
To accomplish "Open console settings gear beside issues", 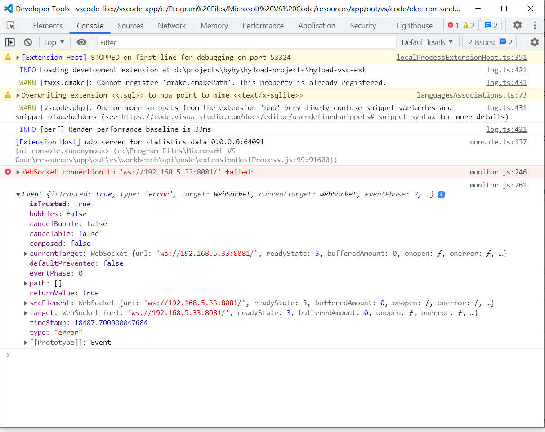I will [535, 42].
